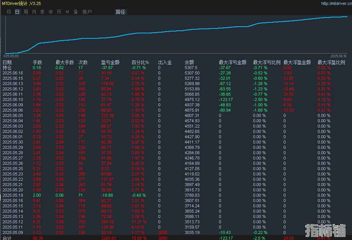Click the 盈亏金额 column header

pyautogui.click(x=110, y=62)
